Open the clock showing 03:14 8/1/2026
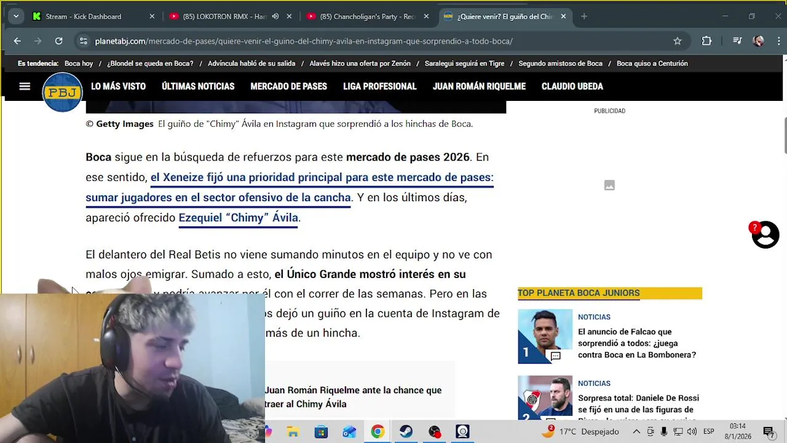 738,431
